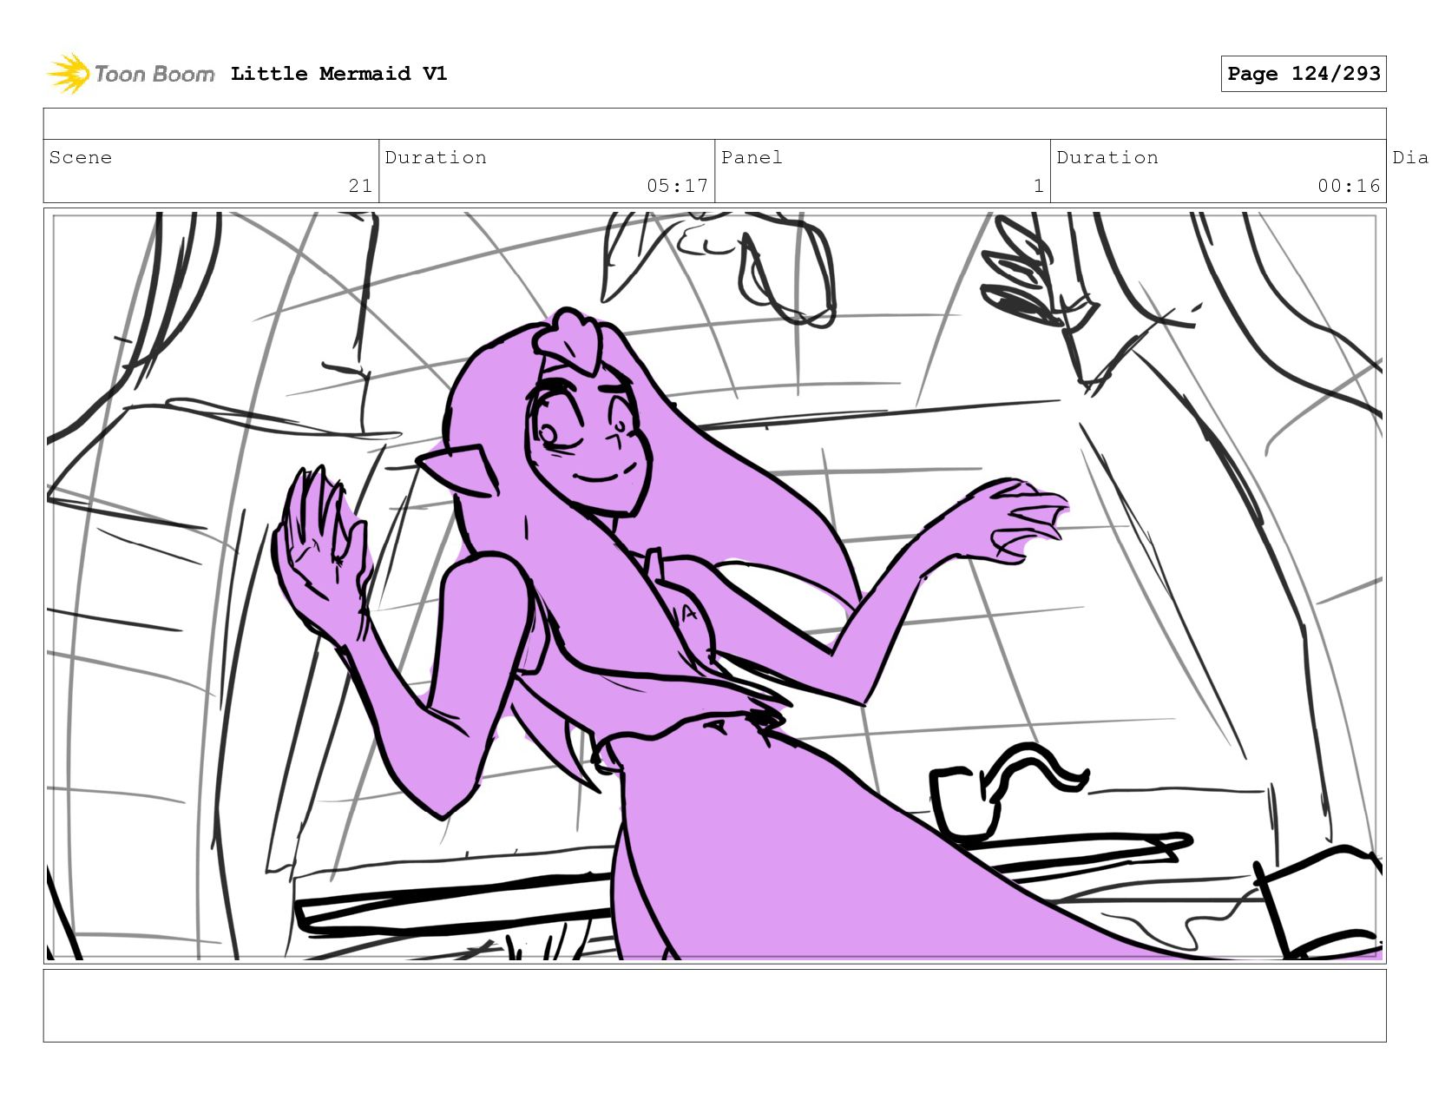
Task: Select the scene number '21'
Action: tap(360, 186)
